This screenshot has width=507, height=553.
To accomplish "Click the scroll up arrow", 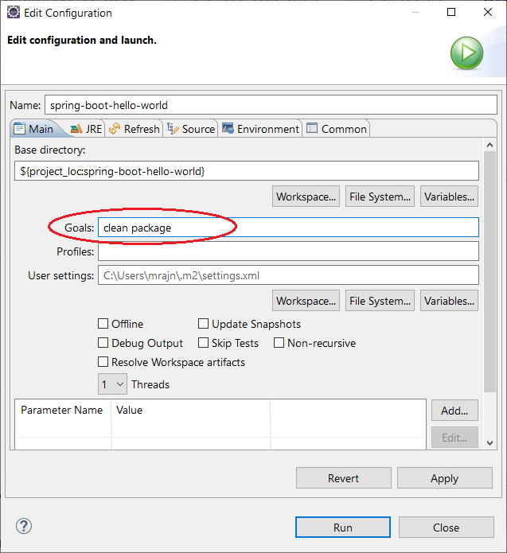I will click(489, 145).
